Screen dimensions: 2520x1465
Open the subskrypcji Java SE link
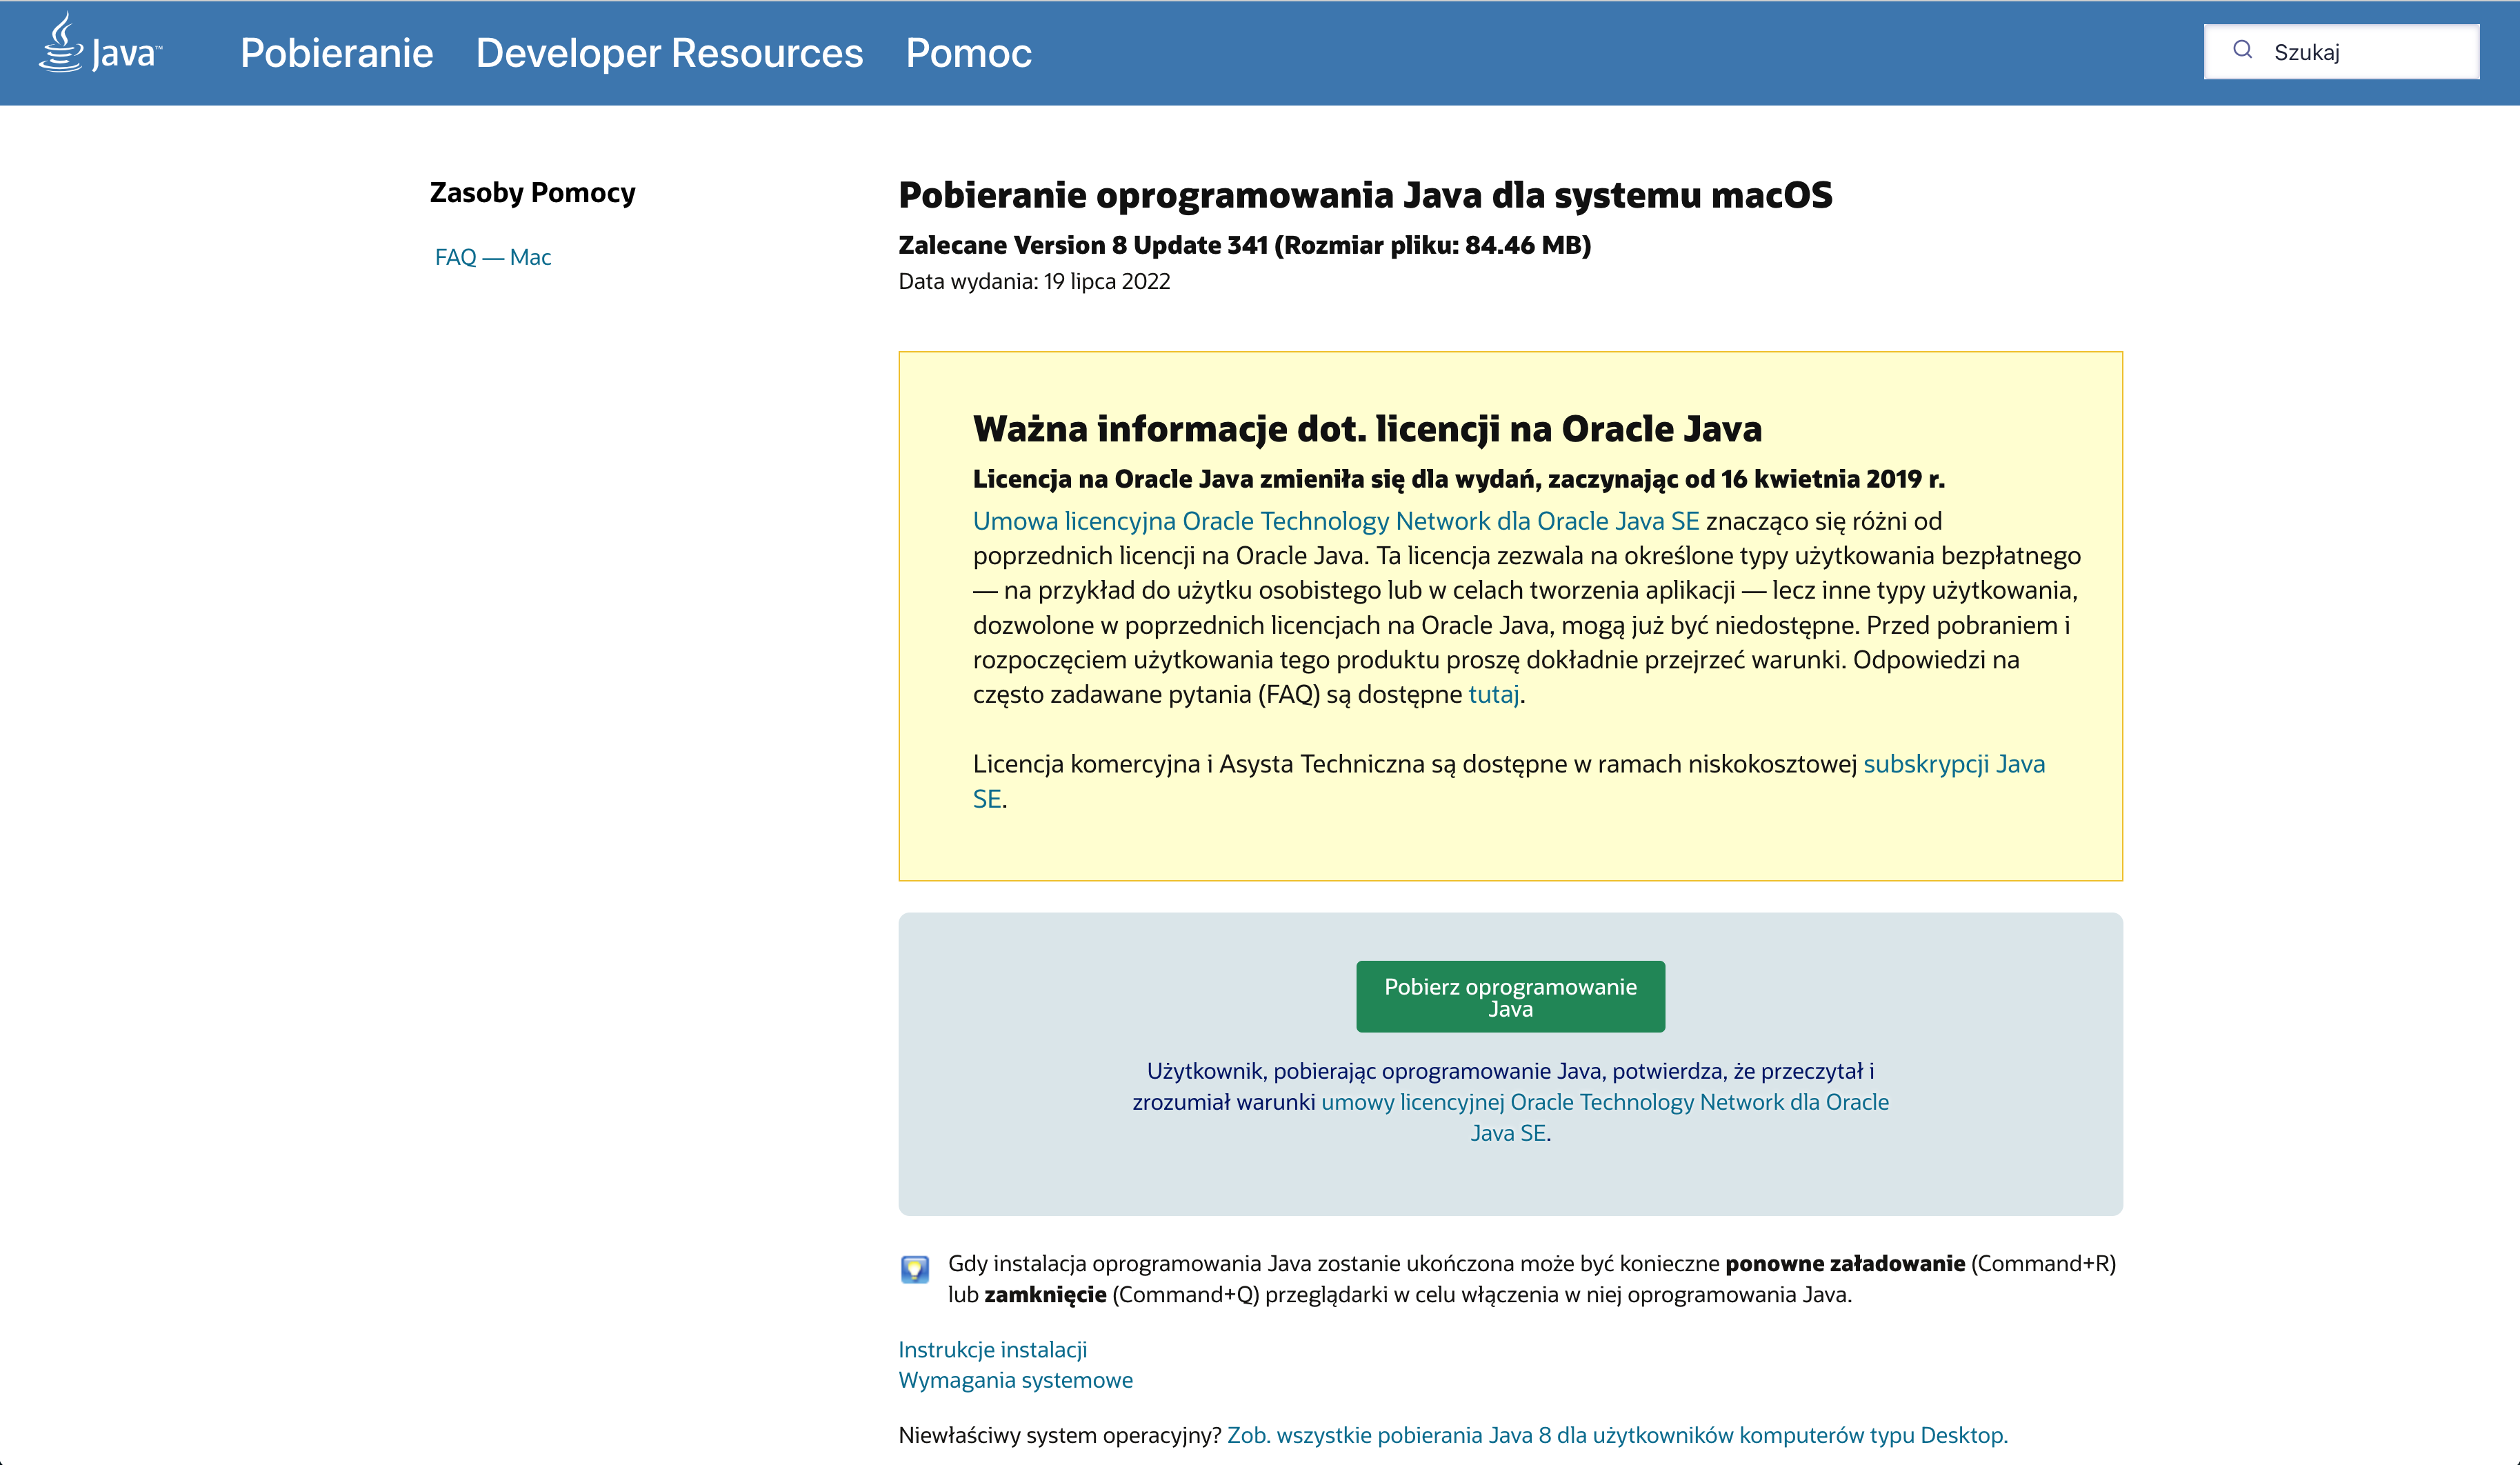coord(1953,764)
